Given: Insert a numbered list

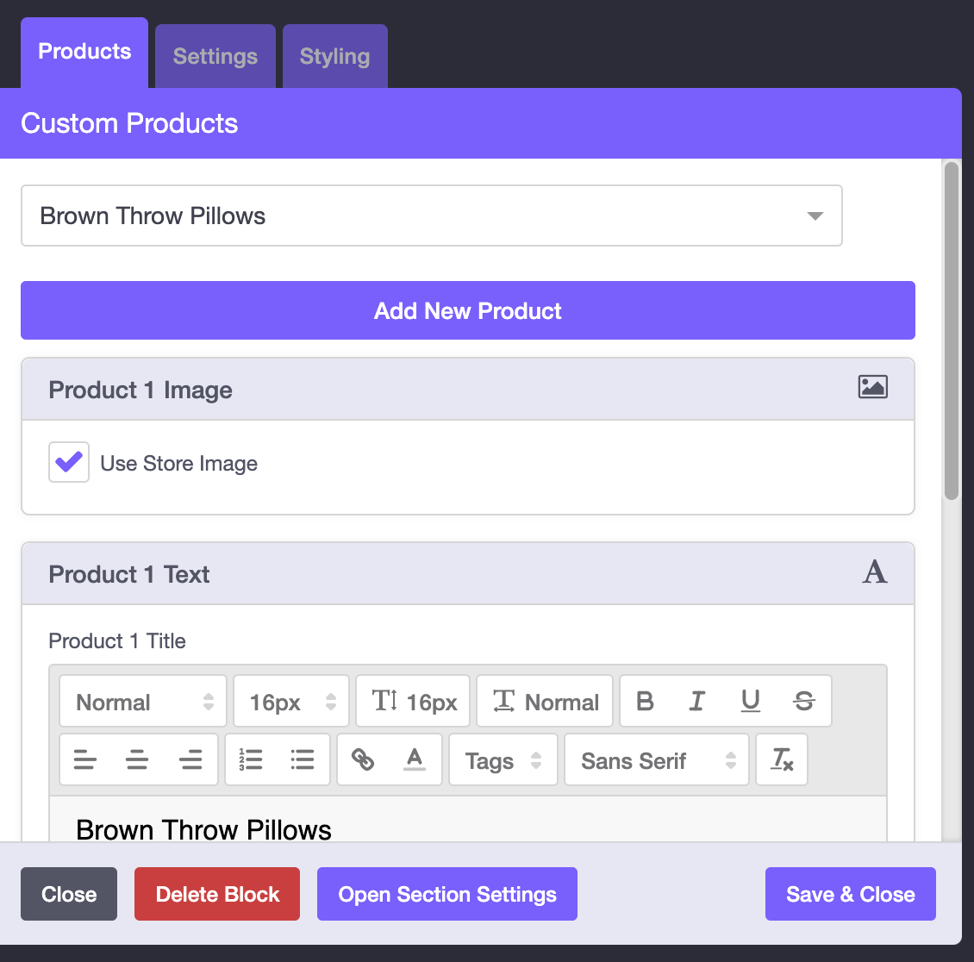Looking at the screenshot, I should pos(251,760).
